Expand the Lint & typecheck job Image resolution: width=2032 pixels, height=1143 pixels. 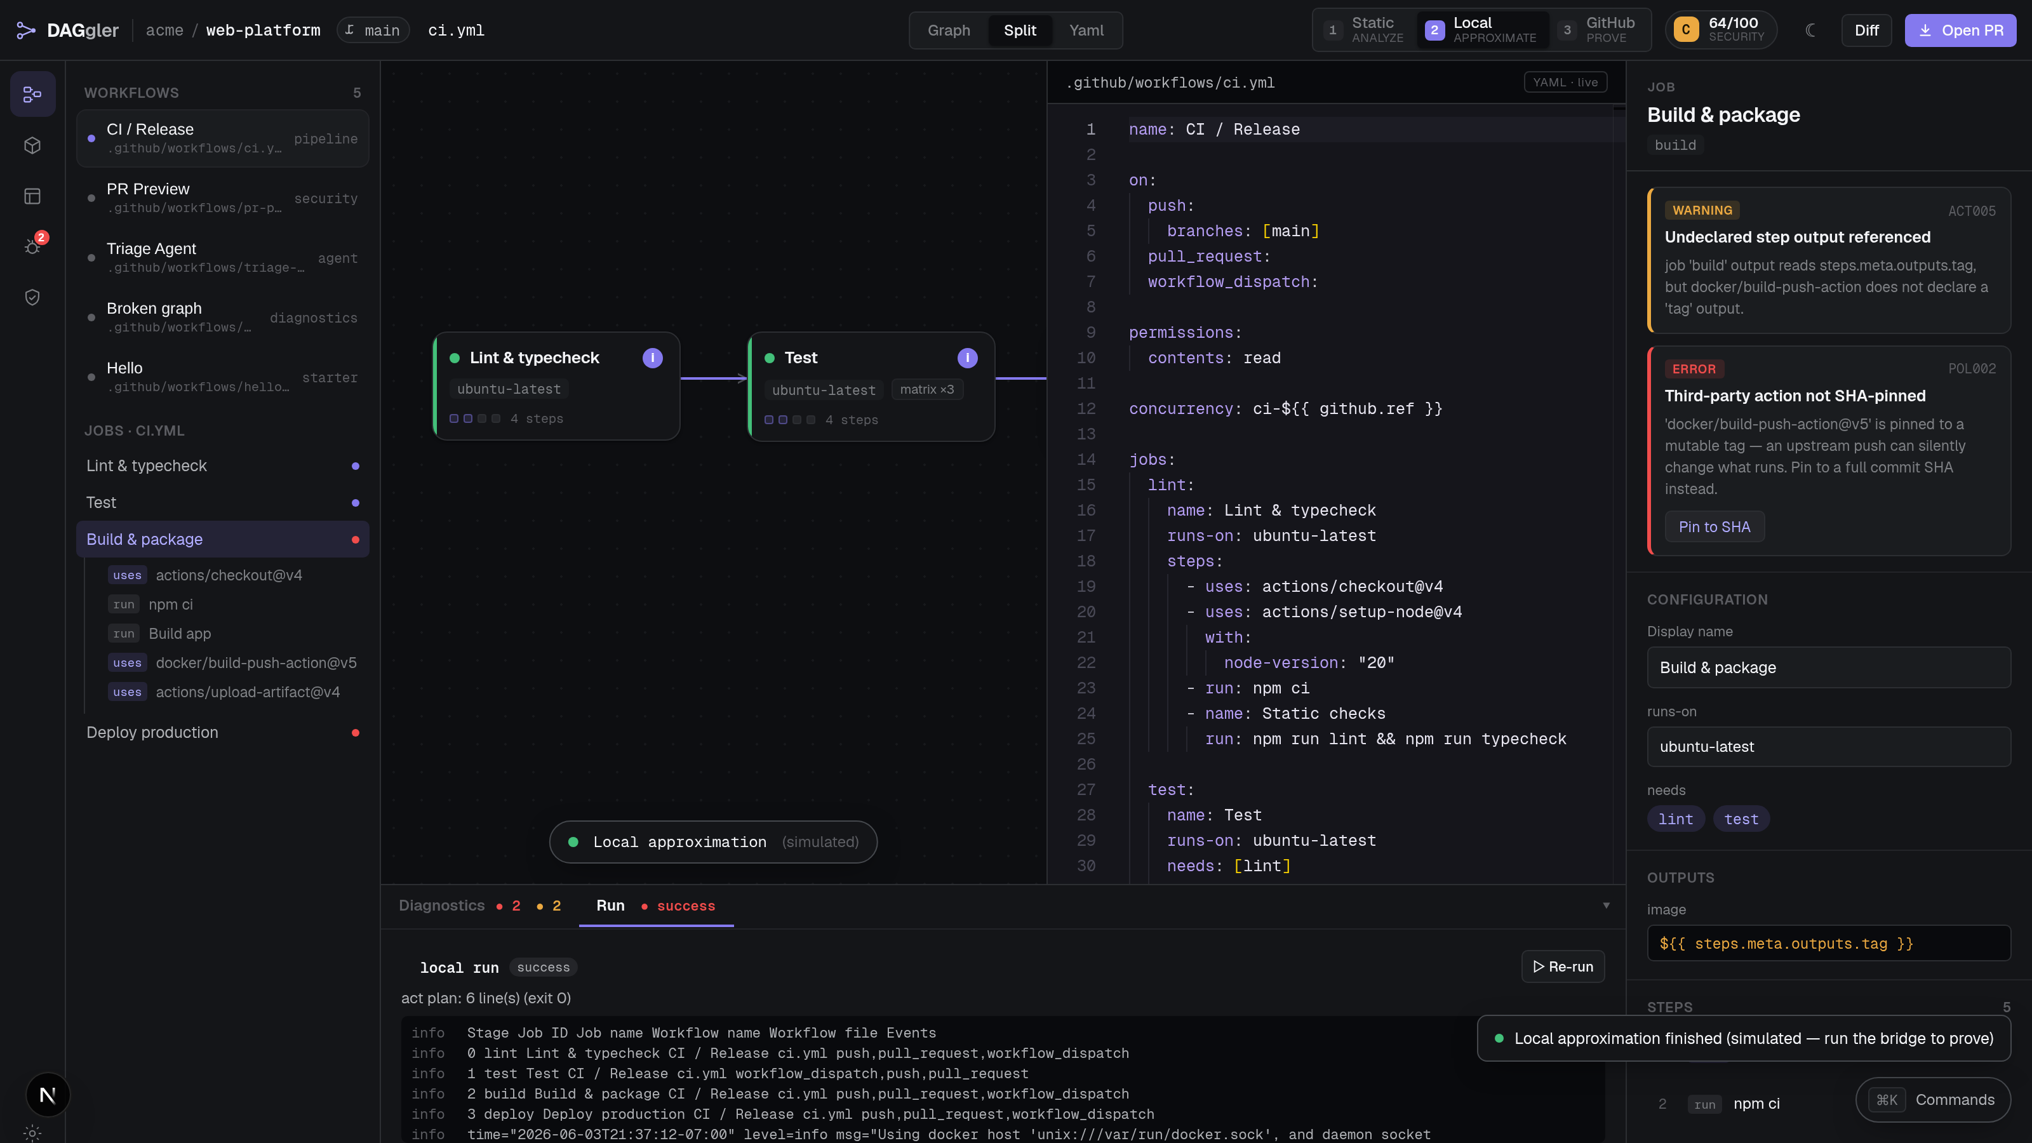tap(222, 466)
